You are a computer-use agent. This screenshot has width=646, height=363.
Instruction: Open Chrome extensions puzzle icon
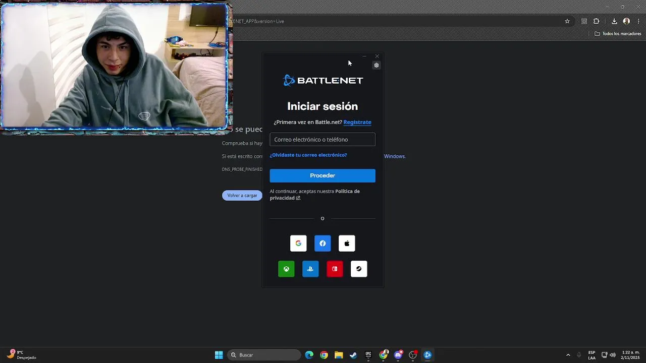[x=597, y=21]
